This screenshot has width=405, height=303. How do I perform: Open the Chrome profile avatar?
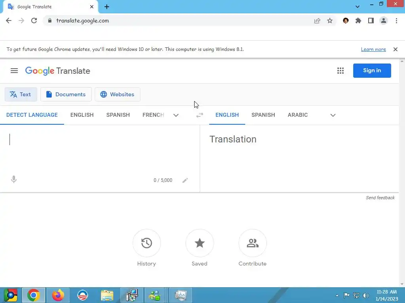coord(384,21)
